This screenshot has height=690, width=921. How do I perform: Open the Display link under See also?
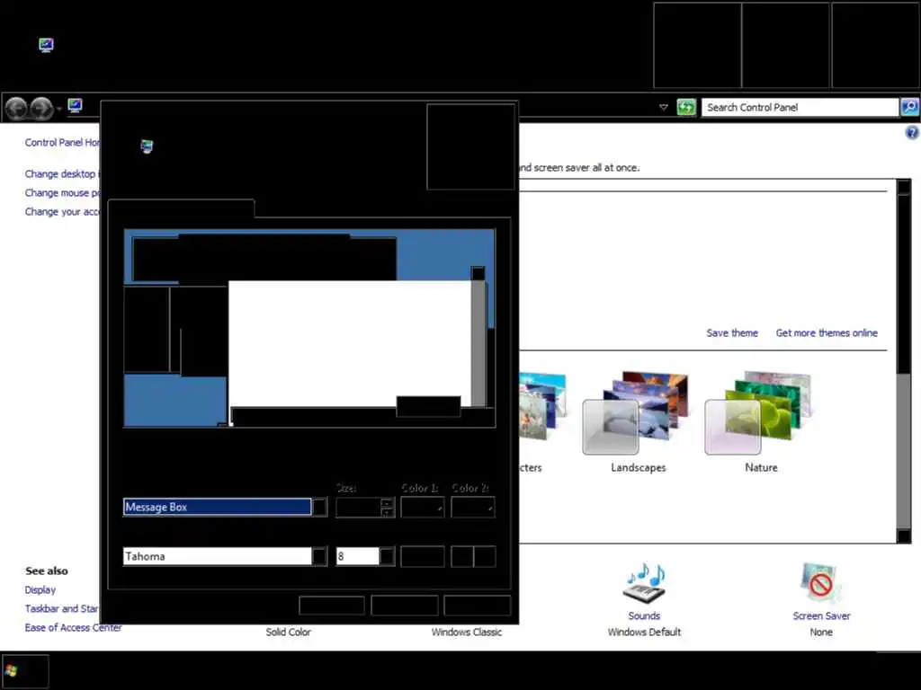[x=40, y=590]
